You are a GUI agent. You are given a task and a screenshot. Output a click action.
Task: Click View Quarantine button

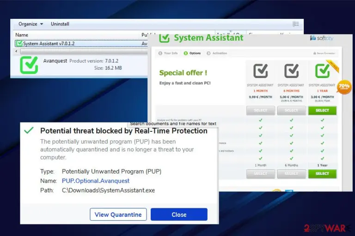118,214
